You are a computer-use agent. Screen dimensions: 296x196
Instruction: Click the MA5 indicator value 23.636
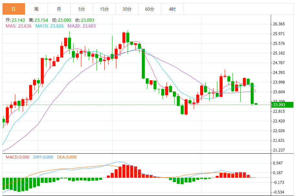click(x=25, y=26)
